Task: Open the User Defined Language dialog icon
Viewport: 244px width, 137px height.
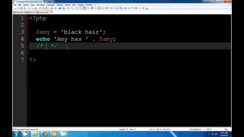Action: 95,8
